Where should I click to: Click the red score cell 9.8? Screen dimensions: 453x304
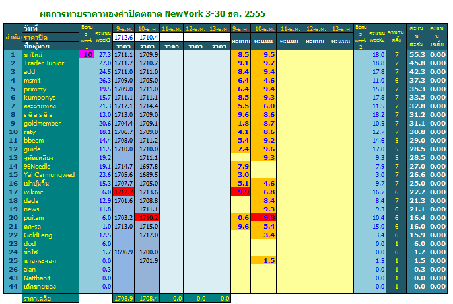coord(263,218)
